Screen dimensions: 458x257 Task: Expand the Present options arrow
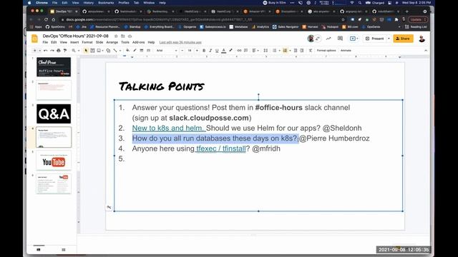[x=389, y=39]
